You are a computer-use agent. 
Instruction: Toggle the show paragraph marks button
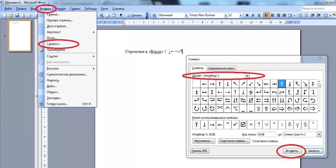121,15
